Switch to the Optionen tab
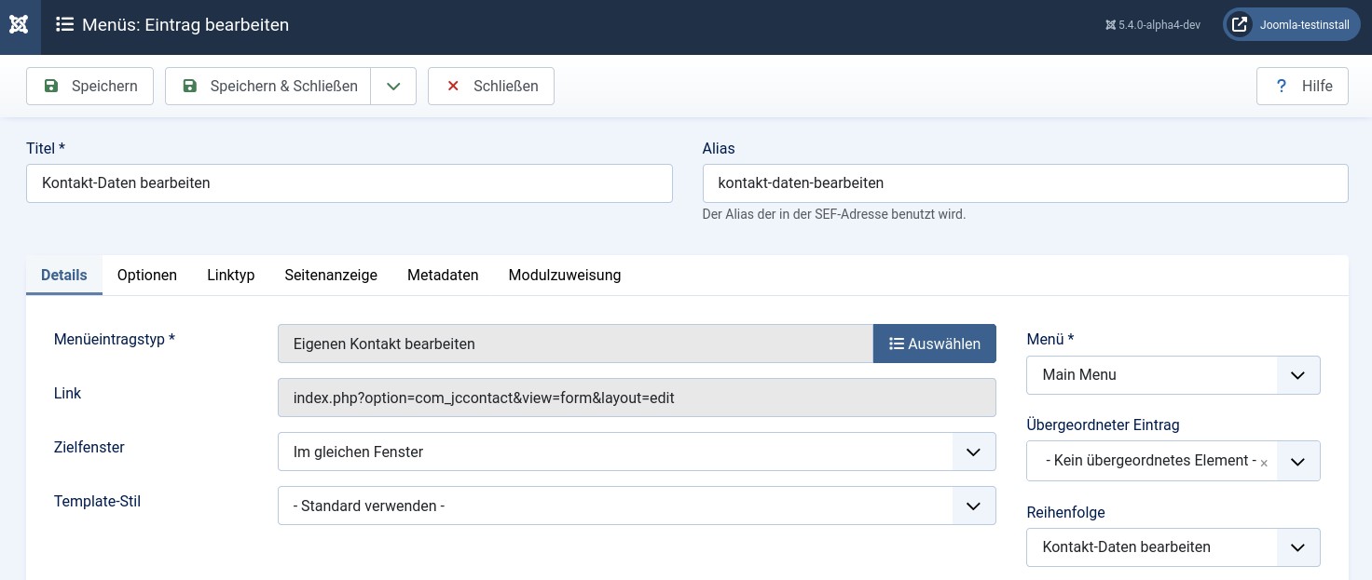1372x580 pixels. pos(147,276)
